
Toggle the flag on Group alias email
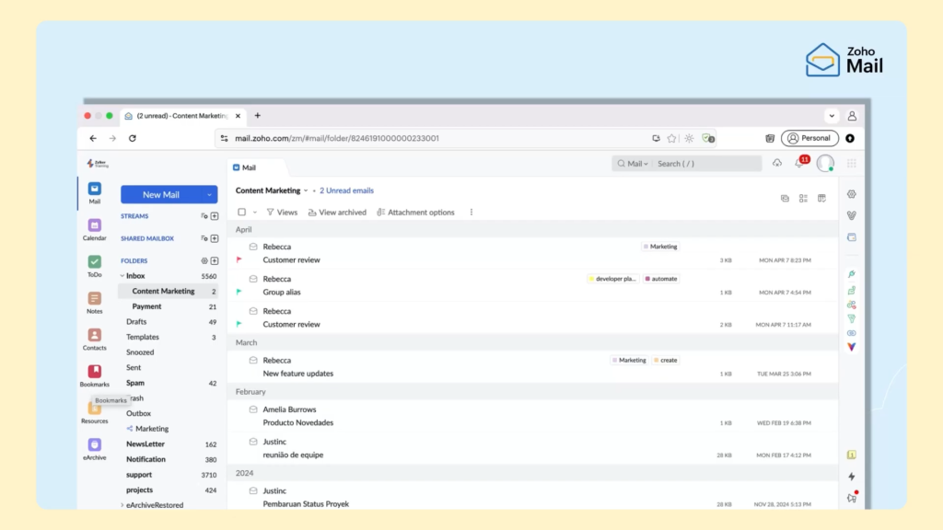pyautogui.click(x=239, y=292)
